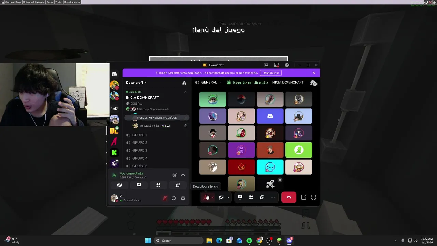Image resolution: width=437 pixels, height=246 pixels.
Task: Open more options in call controls
Action: [x=273, y=197]
